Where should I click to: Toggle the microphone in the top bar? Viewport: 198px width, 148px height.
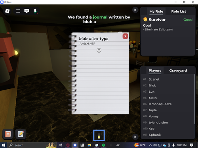pyautogui.click(x=35, y=11)
